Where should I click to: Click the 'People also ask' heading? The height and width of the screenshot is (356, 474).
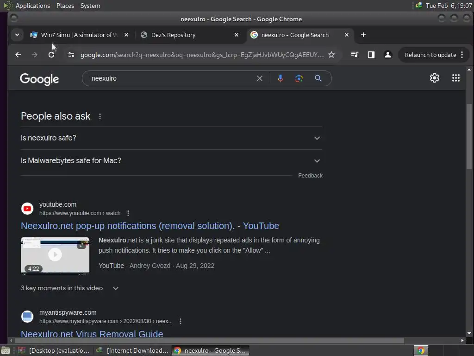(x=56, y=116)
